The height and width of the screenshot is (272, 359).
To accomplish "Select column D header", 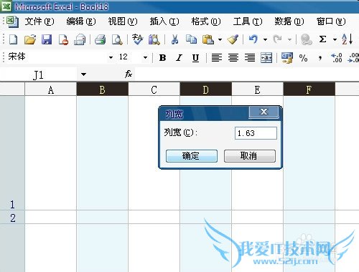I will click(205, 89).
